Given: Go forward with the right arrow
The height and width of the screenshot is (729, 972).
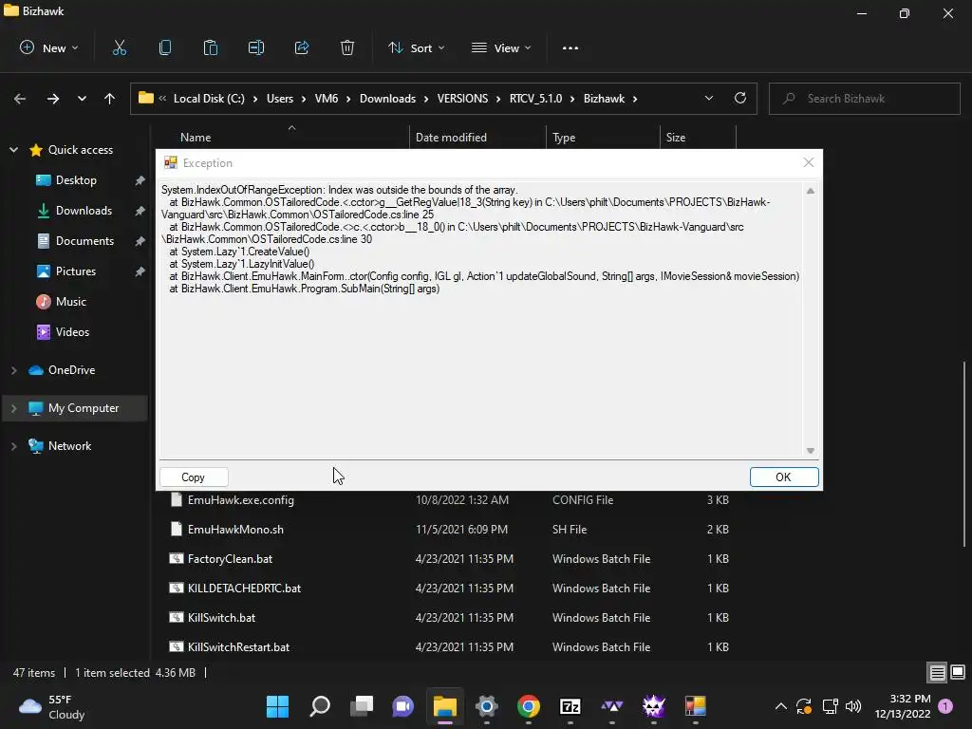Looking at the screenshot, I should point(53,99).
